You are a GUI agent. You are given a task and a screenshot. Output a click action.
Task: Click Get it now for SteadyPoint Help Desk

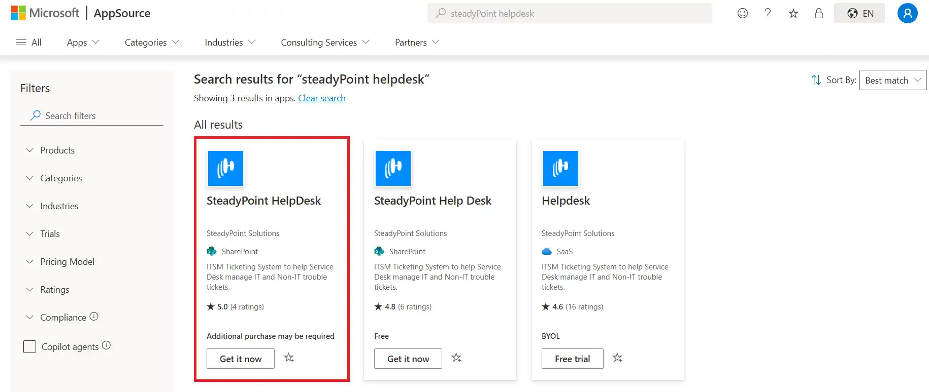[408, 359]
